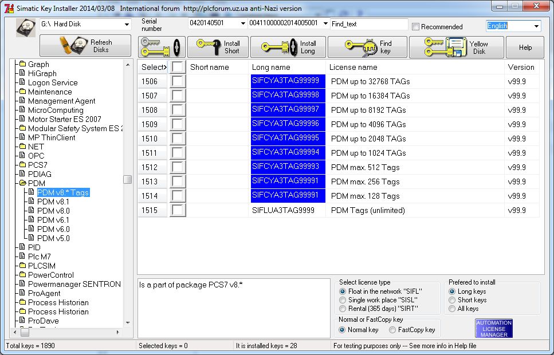Screen dimensions: 554x355
Task: Expand serial number 0420140501 dropdown
Action: (x=243, y=23)
